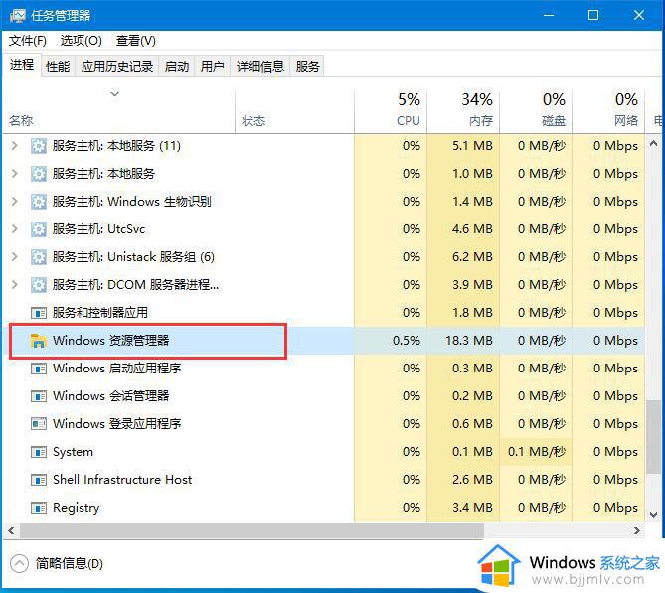Screen dimensions: 665x593
Task: Expand 服务主机: DCOM 服务器进程 row
Action: (15, 285)
